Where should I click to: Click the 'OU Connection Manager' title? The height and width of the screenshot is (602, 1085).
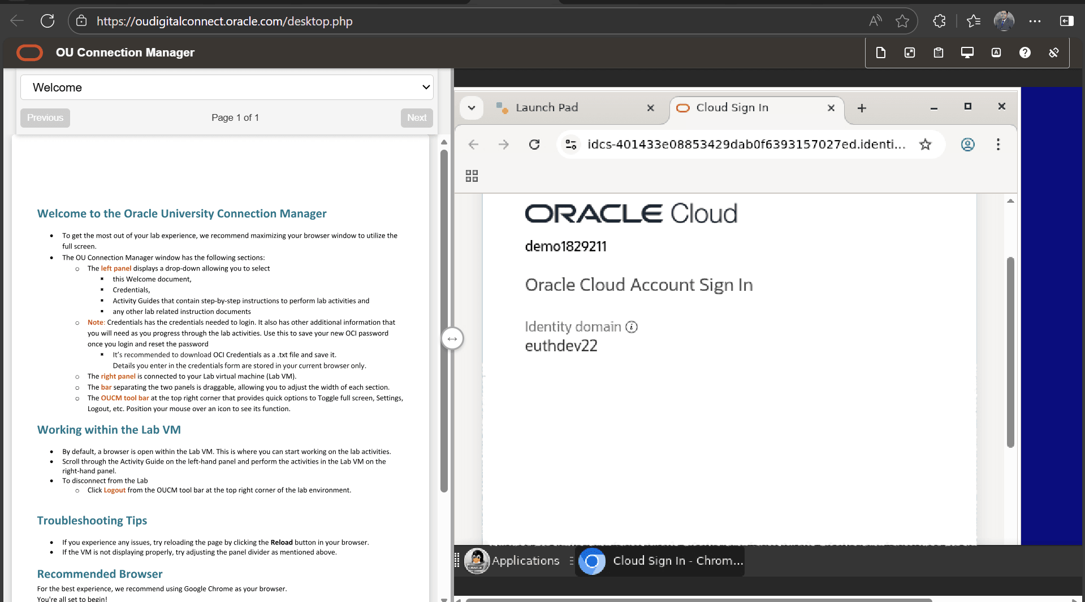[x=125, y=53]
